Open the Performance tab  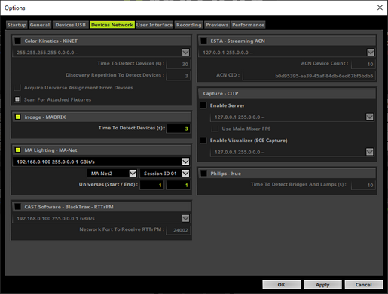click(248, 25)
